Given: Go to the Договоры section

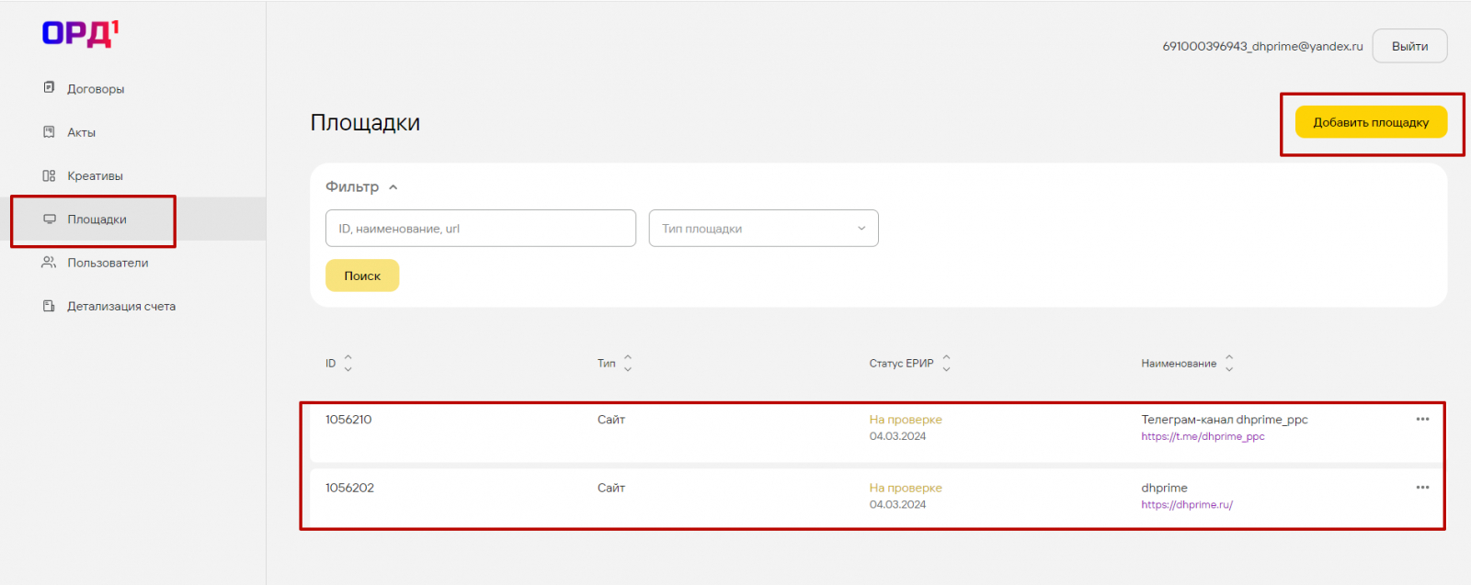Looking at the screenshot, I should pos(96,89).
